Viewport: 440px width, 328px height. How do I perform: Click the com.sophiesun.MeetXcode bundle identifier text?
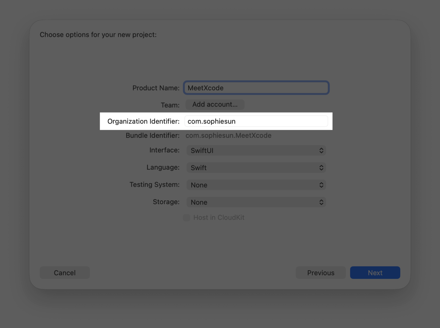(x=228, y=136)
